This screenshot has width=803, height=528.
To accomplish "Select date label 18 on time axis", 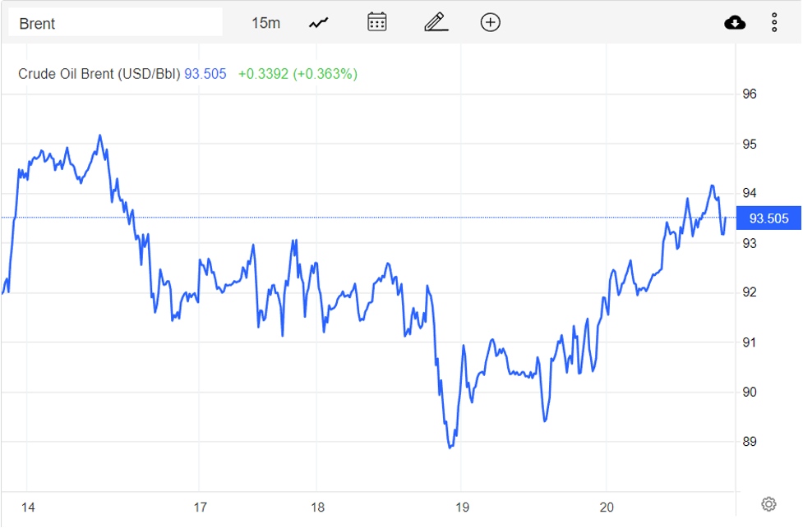I will (318, 507).
